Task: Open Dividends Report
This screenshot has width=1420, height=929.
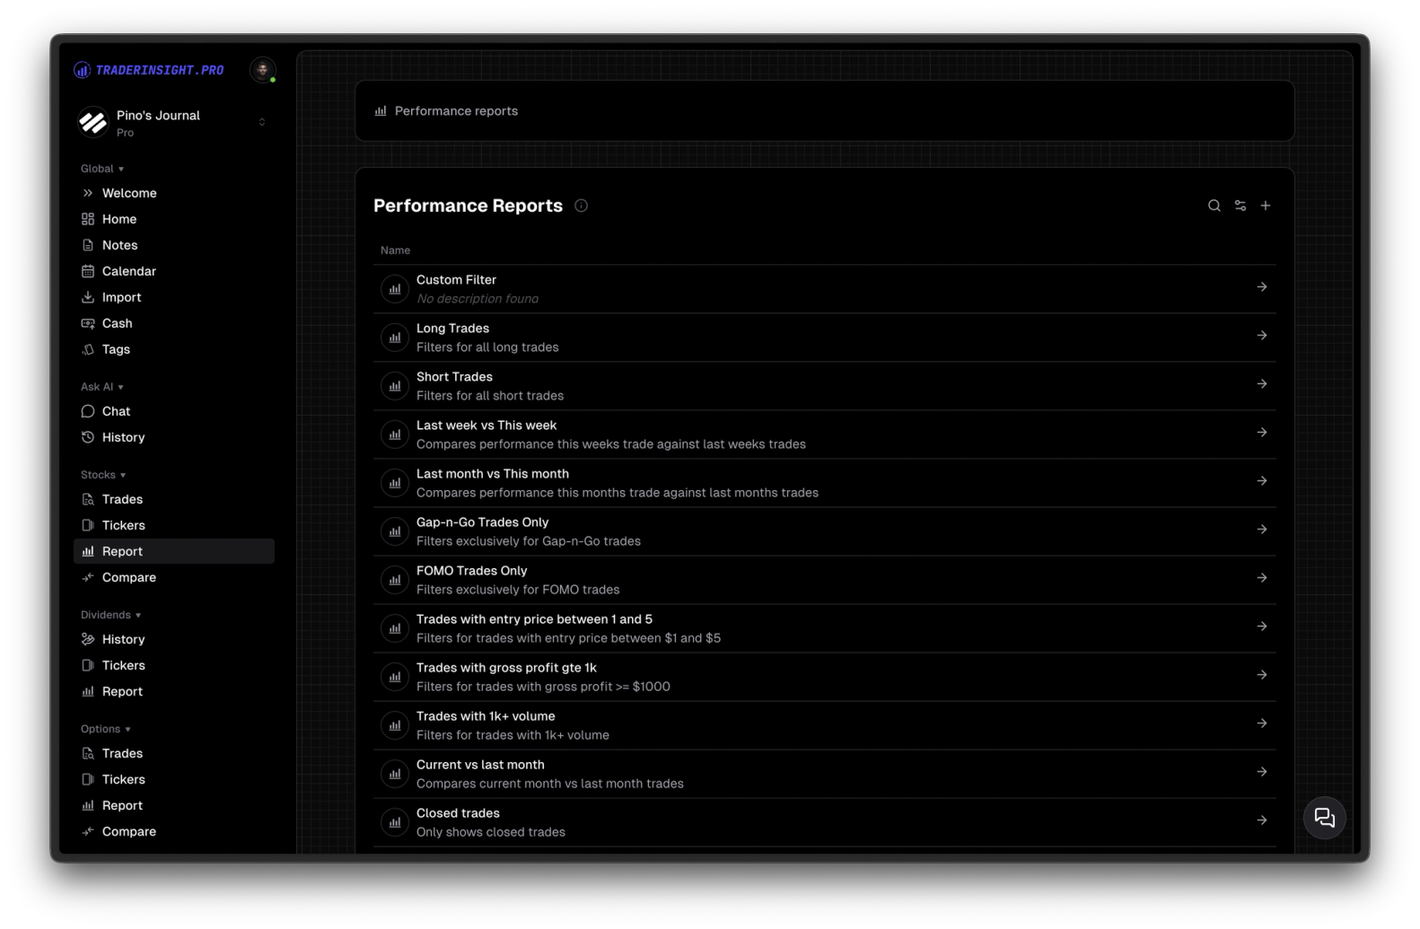Action: tap(174, 691)
